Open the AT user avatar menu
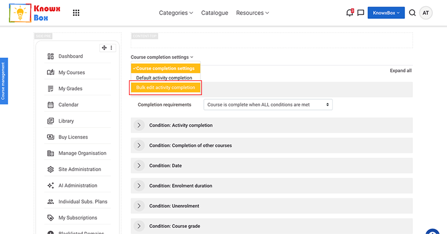The height and width of the screenshot is (234, 447). point(426,13)
